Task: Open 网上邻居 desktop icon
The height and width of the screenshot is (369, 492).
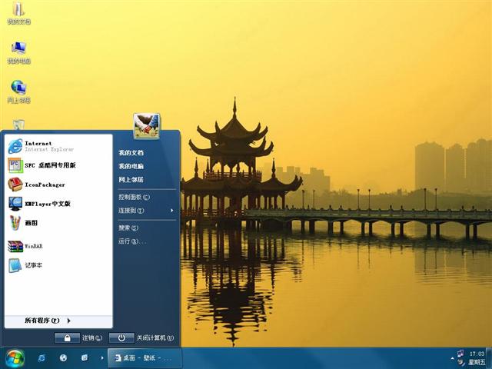Action: [18, 91]
